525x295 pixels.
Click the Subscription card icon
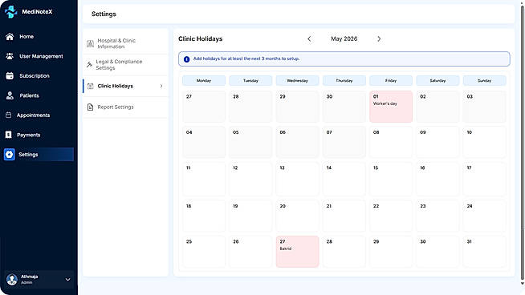[10, 76]
